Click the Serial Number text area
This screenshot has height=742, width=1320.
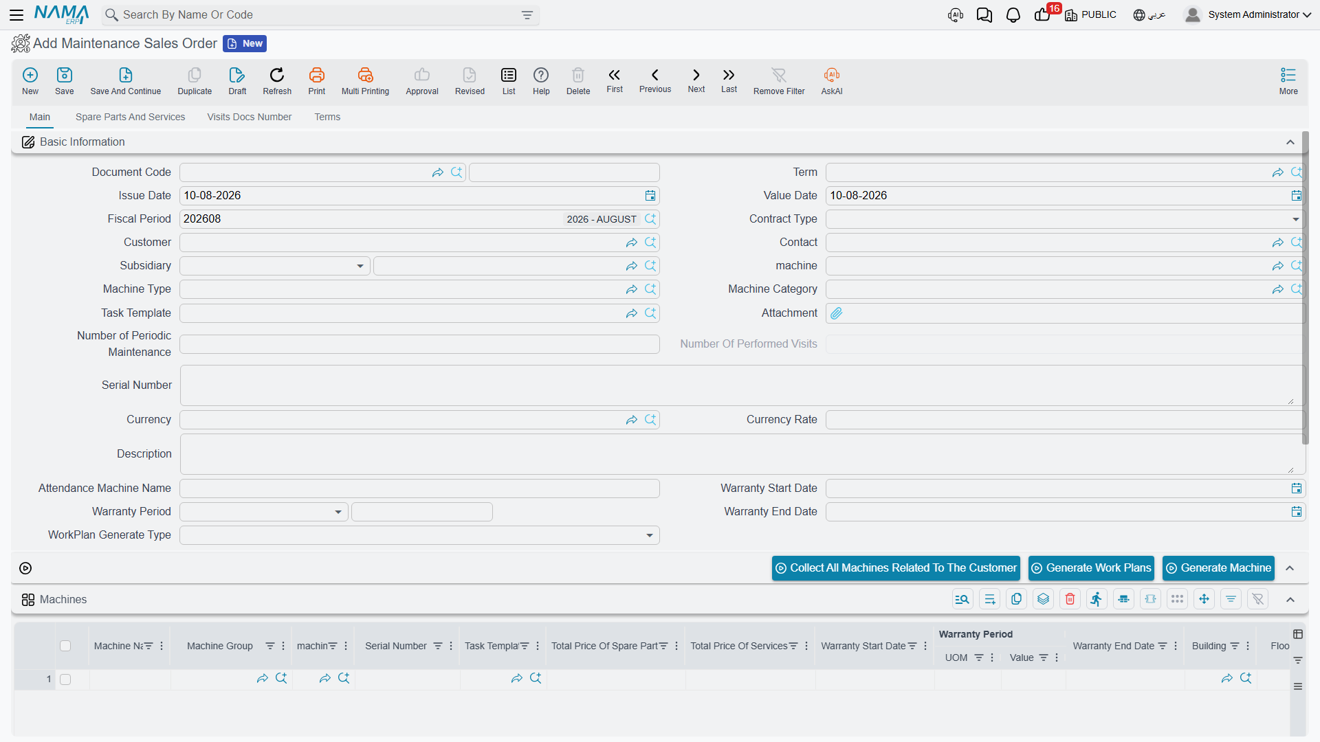[742, 385]
